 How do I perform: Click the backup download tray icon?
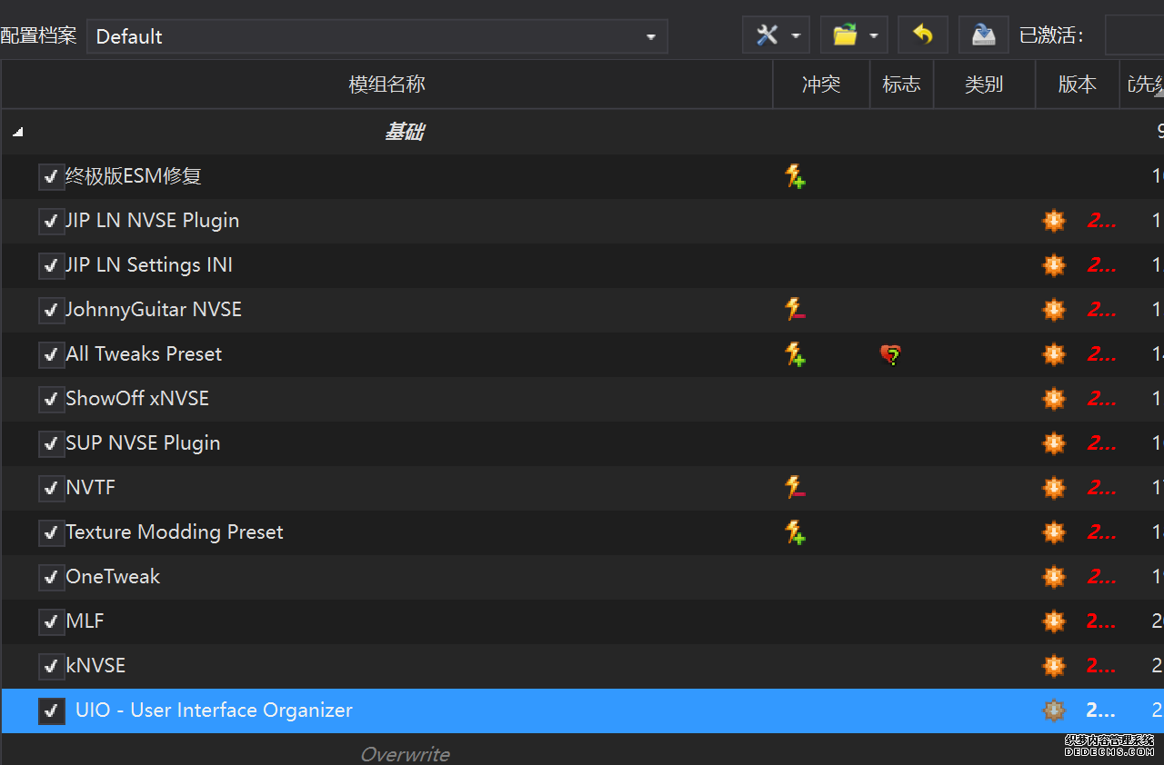[x=983, y=35]
